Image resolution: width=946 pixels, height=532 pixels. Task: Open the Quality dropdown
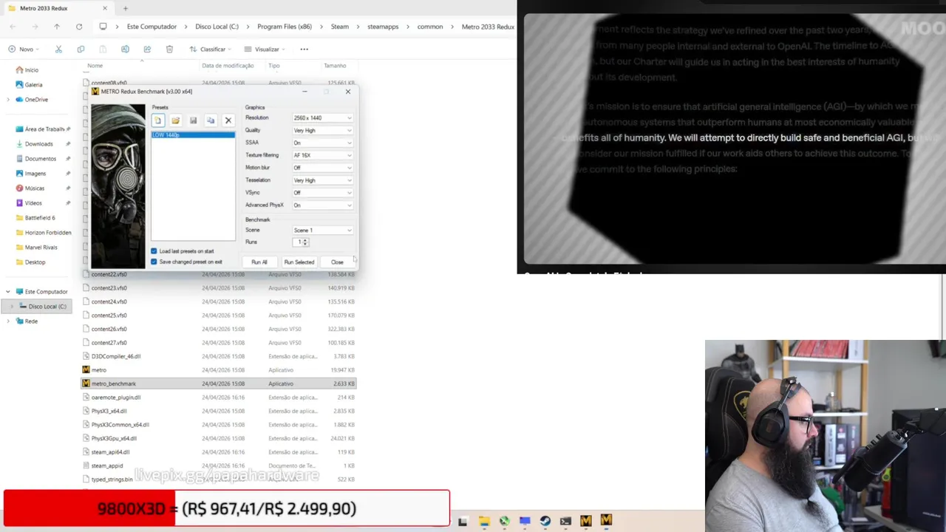322,130
